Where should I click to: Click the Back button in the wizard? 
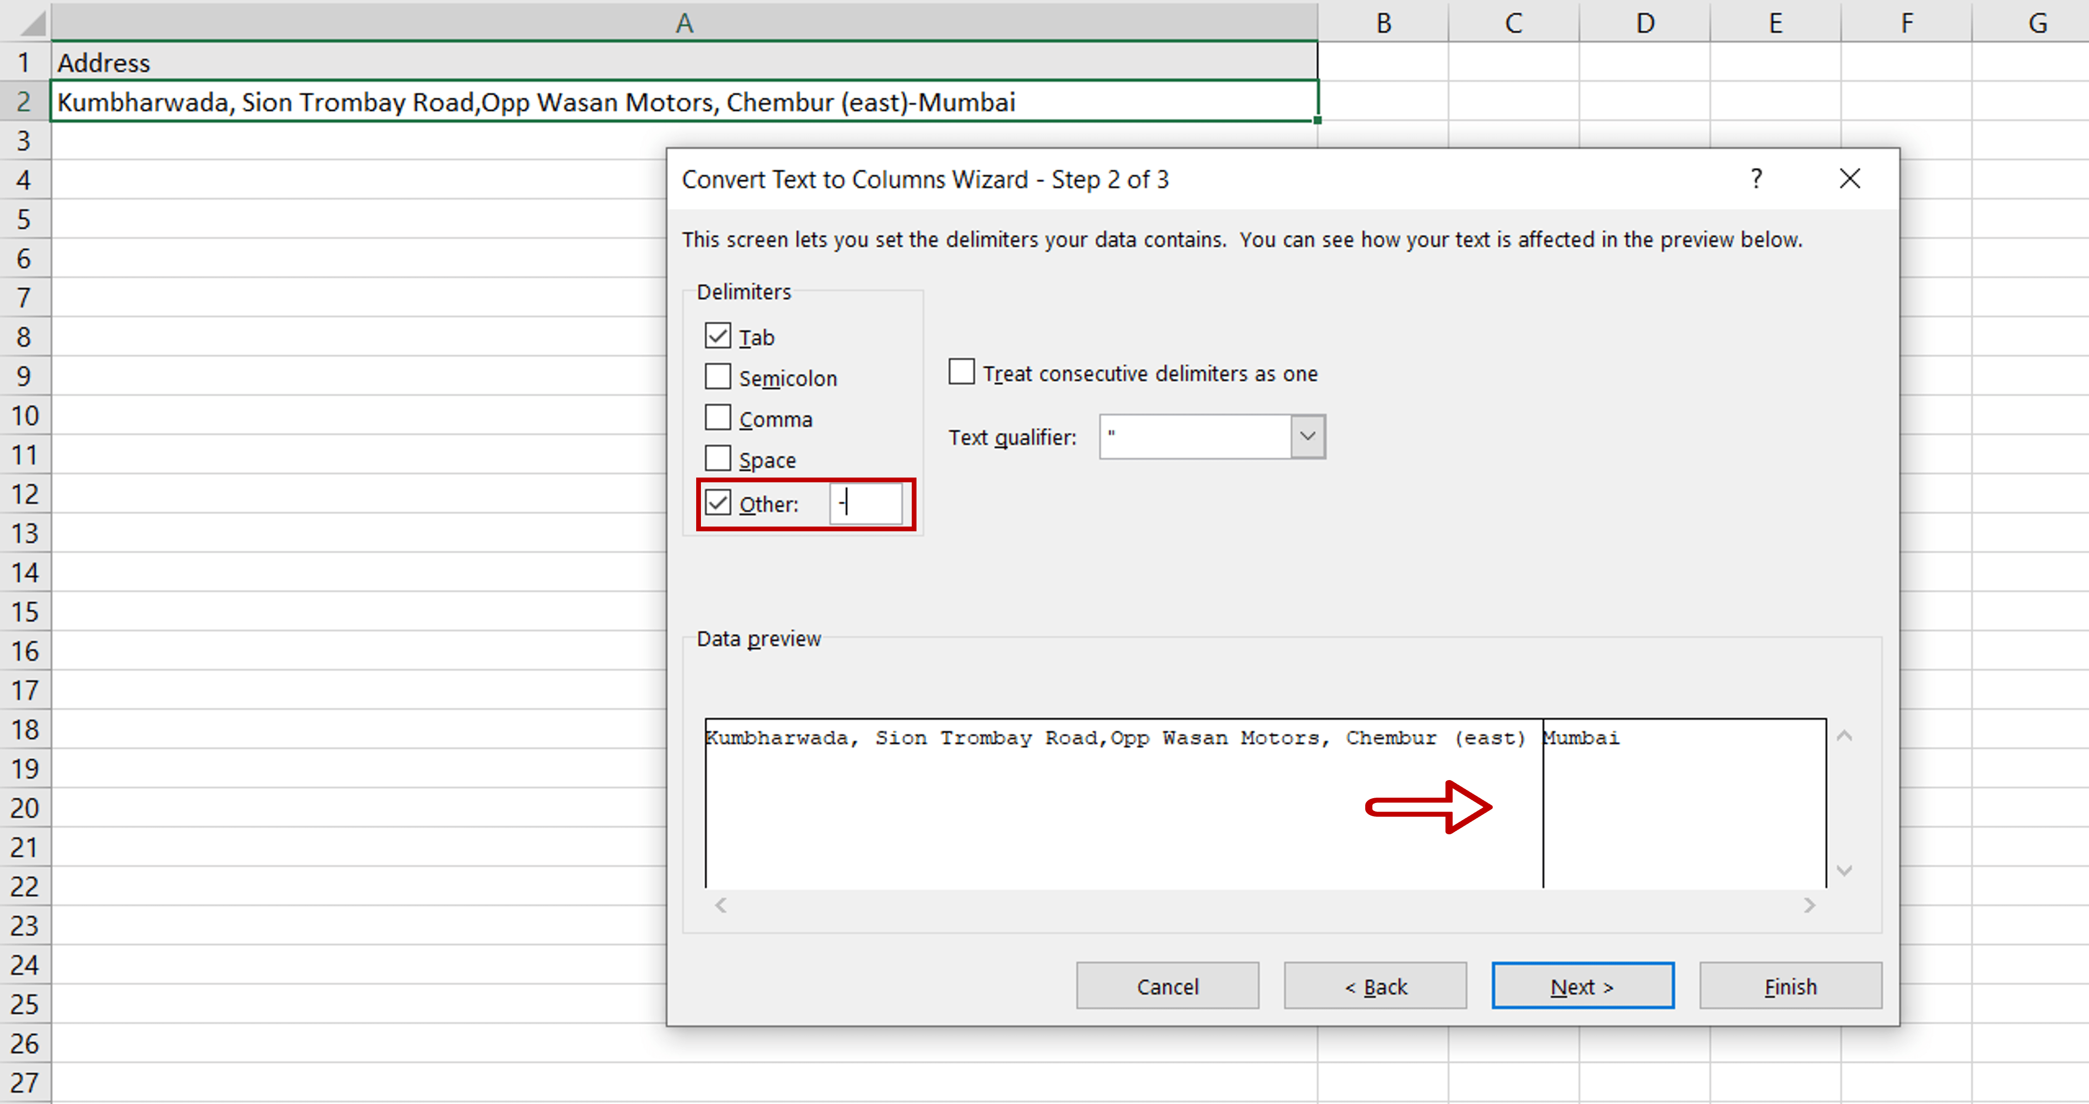point(1375,986)
